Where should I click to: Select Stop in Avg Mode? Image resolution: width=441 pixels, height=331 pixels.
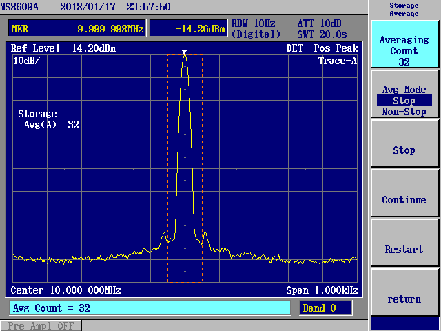pyautogui.click(x=404, y=101)
